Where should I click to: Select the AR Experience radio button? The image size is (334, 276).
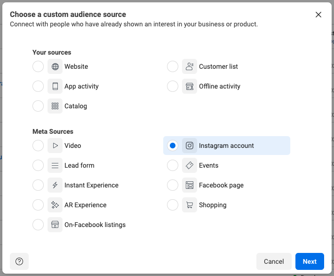click(x=38, y=205)
